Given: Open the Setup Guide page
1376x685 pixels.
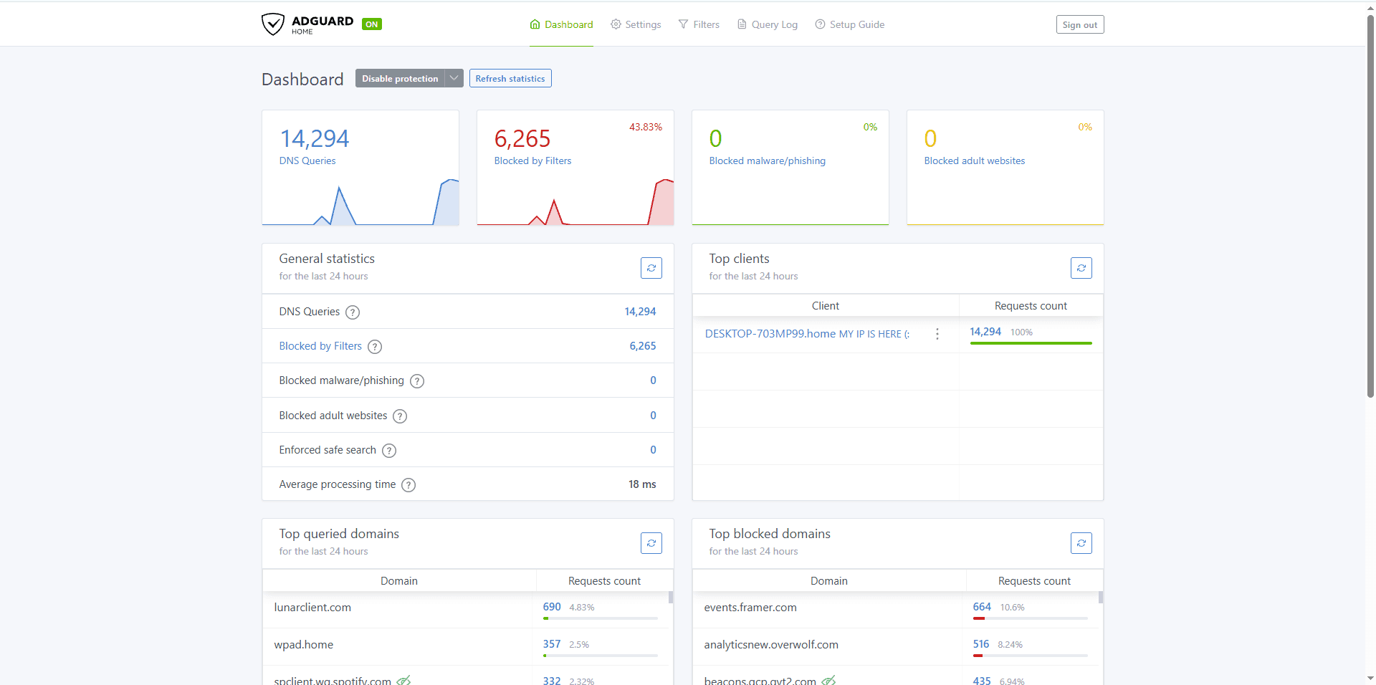Looking at the screenshot, I should point(850,24).
